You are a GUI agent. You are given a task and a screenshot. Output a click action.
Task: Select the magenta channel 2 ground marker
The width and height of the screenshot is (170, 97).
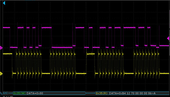1,48
